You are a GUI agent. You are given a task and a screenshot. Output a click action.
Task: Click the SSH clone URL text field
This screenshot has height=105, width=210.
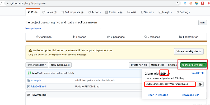170,84
